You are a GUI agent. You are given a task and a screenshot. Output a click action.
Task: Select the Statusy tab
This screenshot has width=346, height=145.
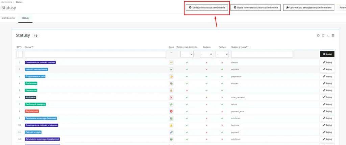(25, 18)
